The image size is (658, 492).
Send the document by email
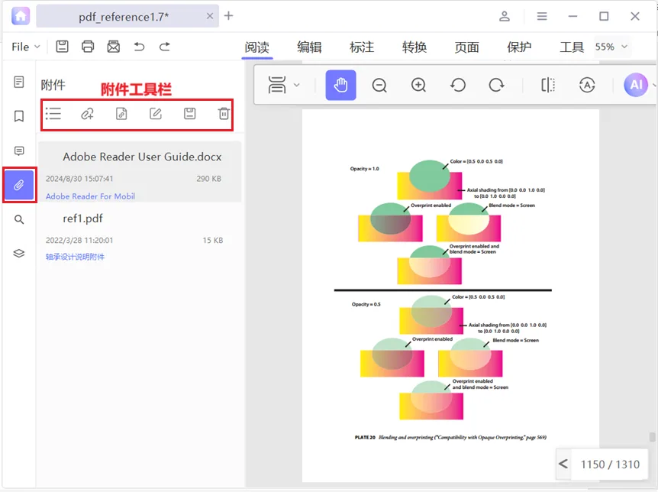pos(113,46)
